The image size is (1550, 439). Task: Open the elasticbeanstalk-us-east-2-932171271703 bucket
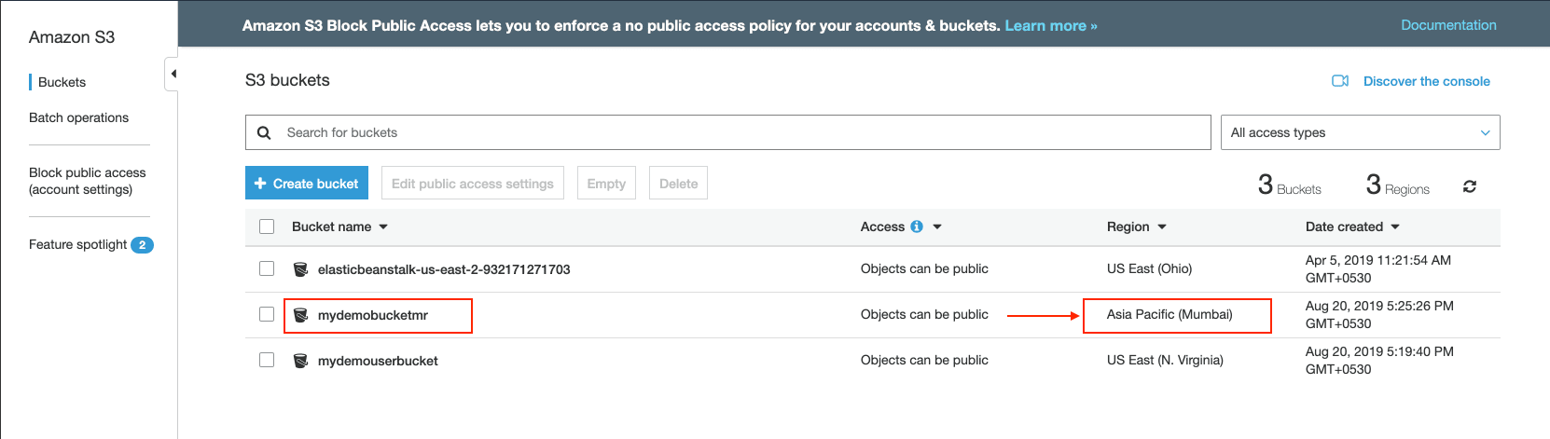[444, 269]
